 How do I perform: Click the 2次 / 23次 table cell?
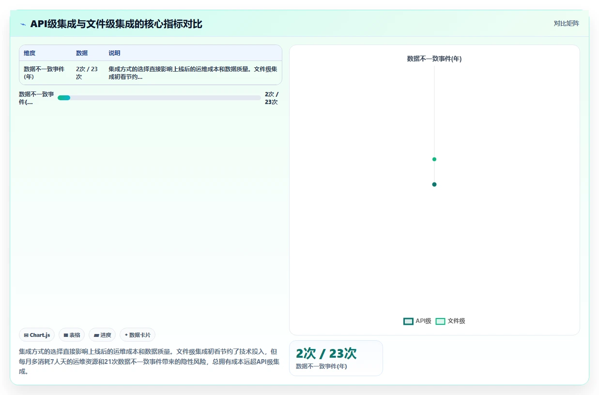[x=88, y=73]
